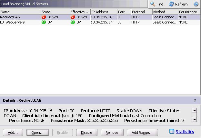This screenshot has height=138, width=201.
Task: Collapse the Details panel chevron
Action: point(195,101)
